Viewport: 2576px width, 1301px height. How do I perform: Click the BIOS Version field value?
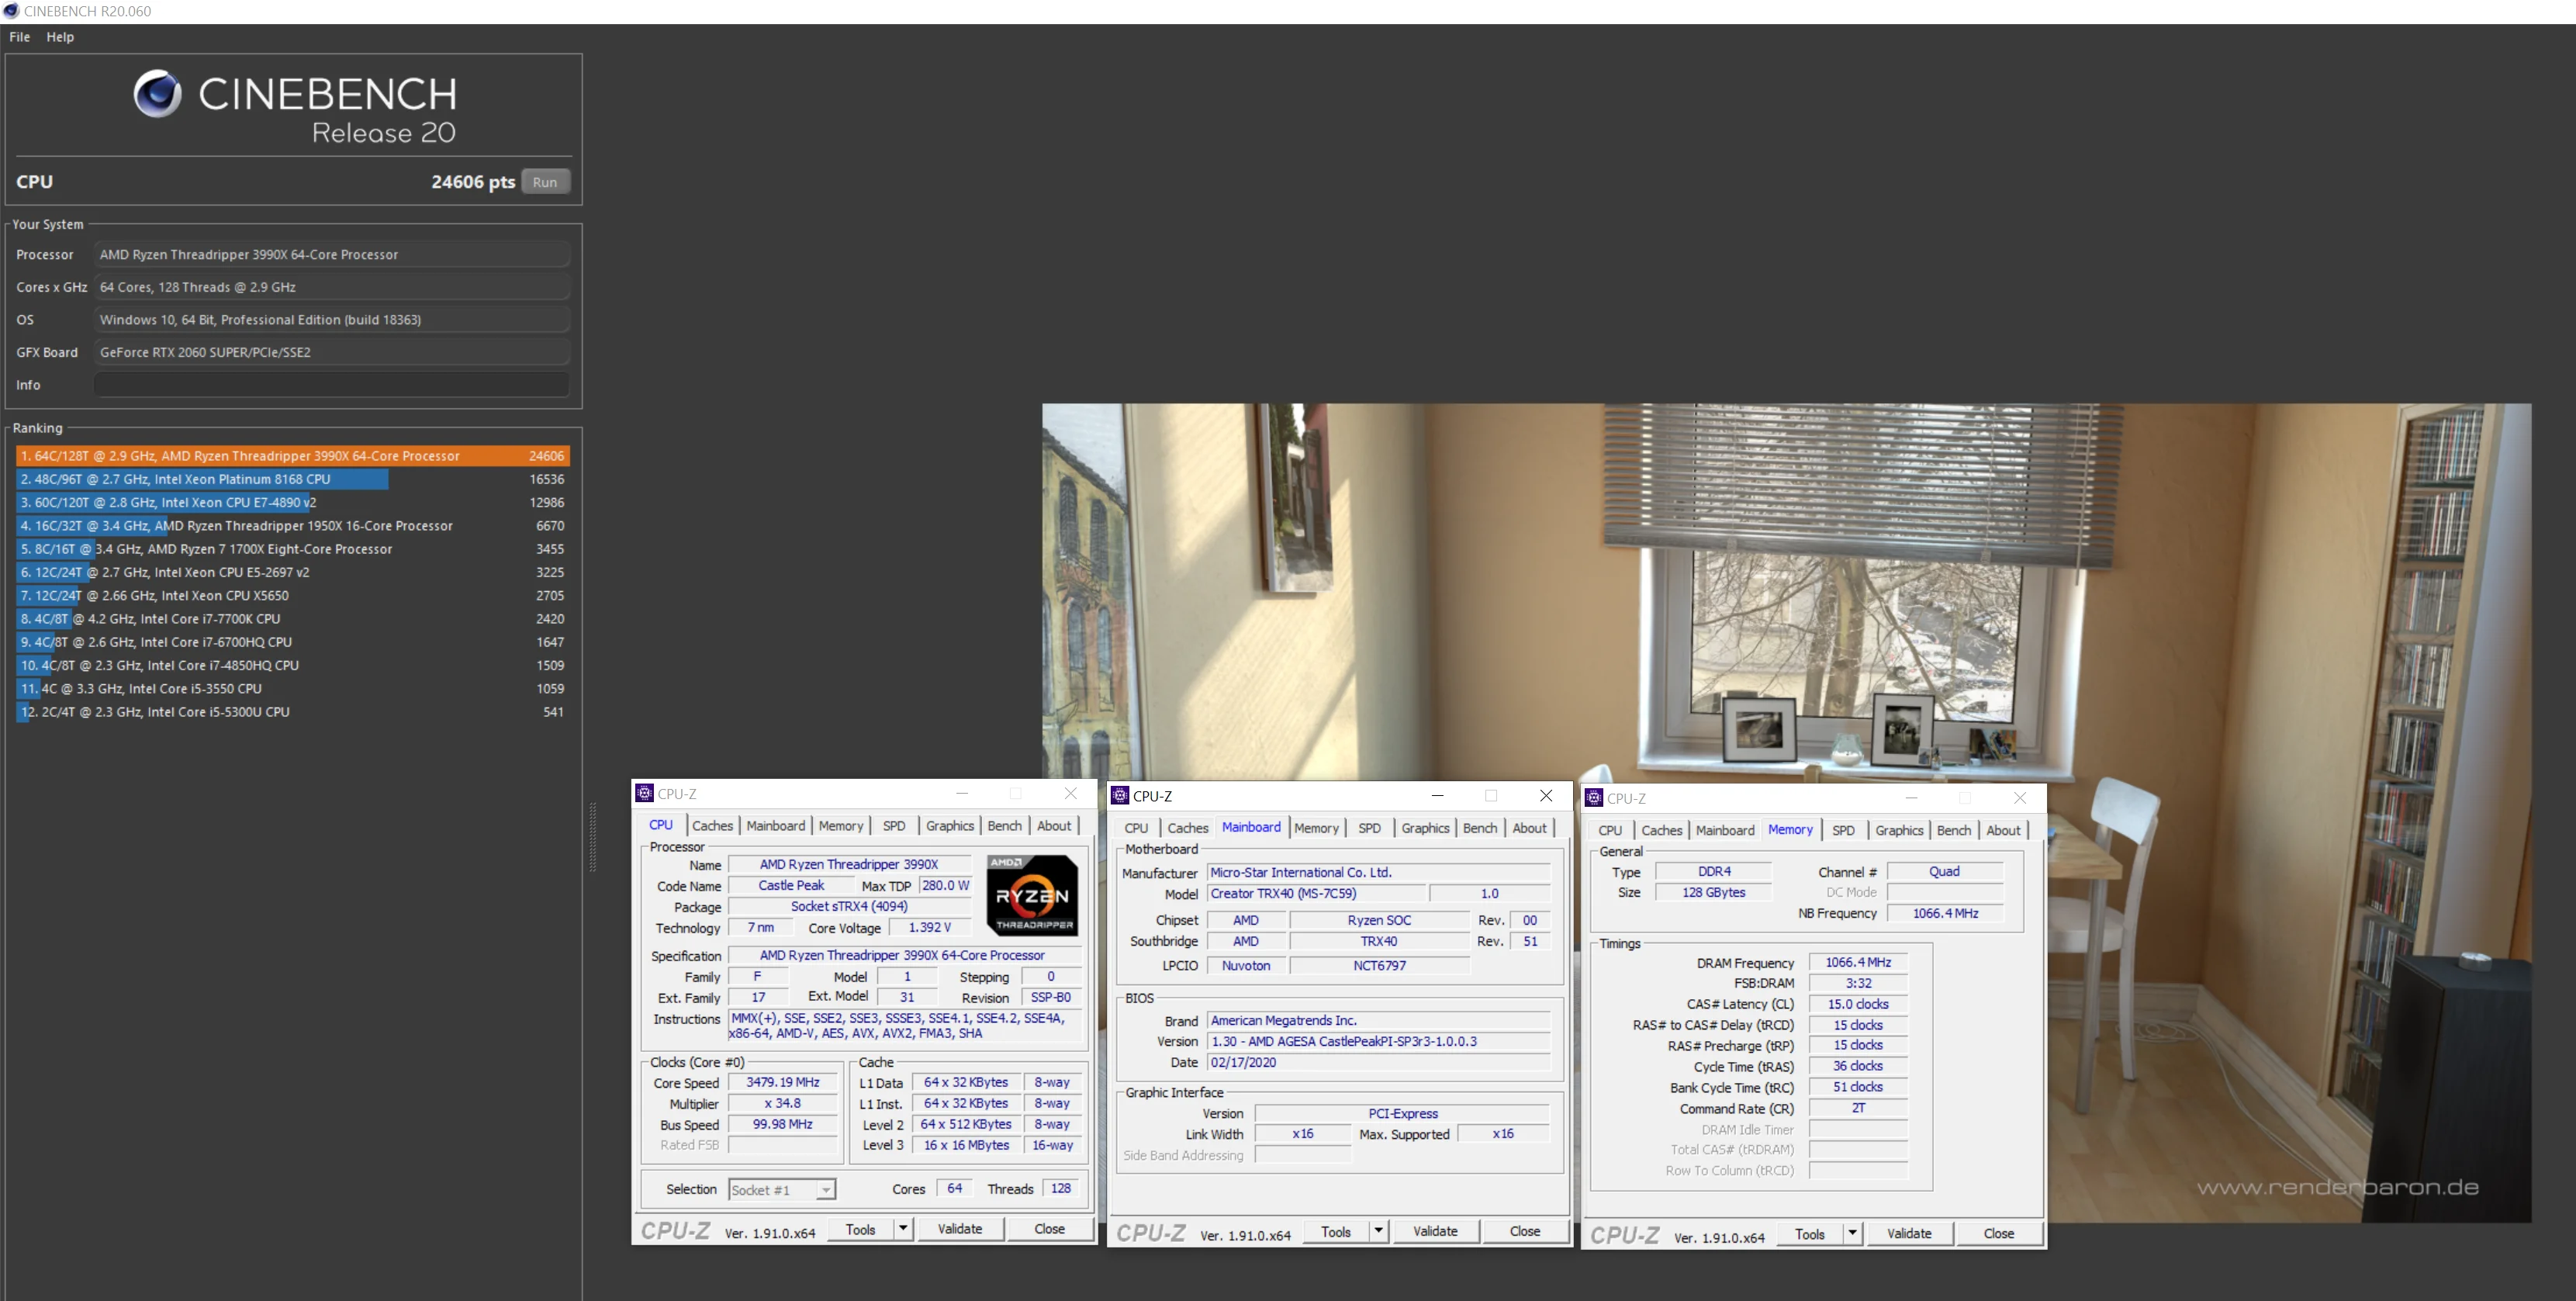(1379, 1041)
